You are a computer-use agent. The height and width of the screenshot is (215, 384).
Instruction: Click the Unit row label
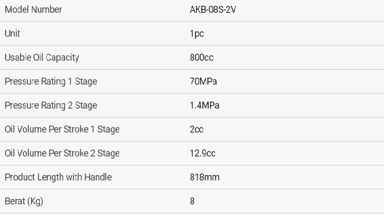(x=12, y=34)
